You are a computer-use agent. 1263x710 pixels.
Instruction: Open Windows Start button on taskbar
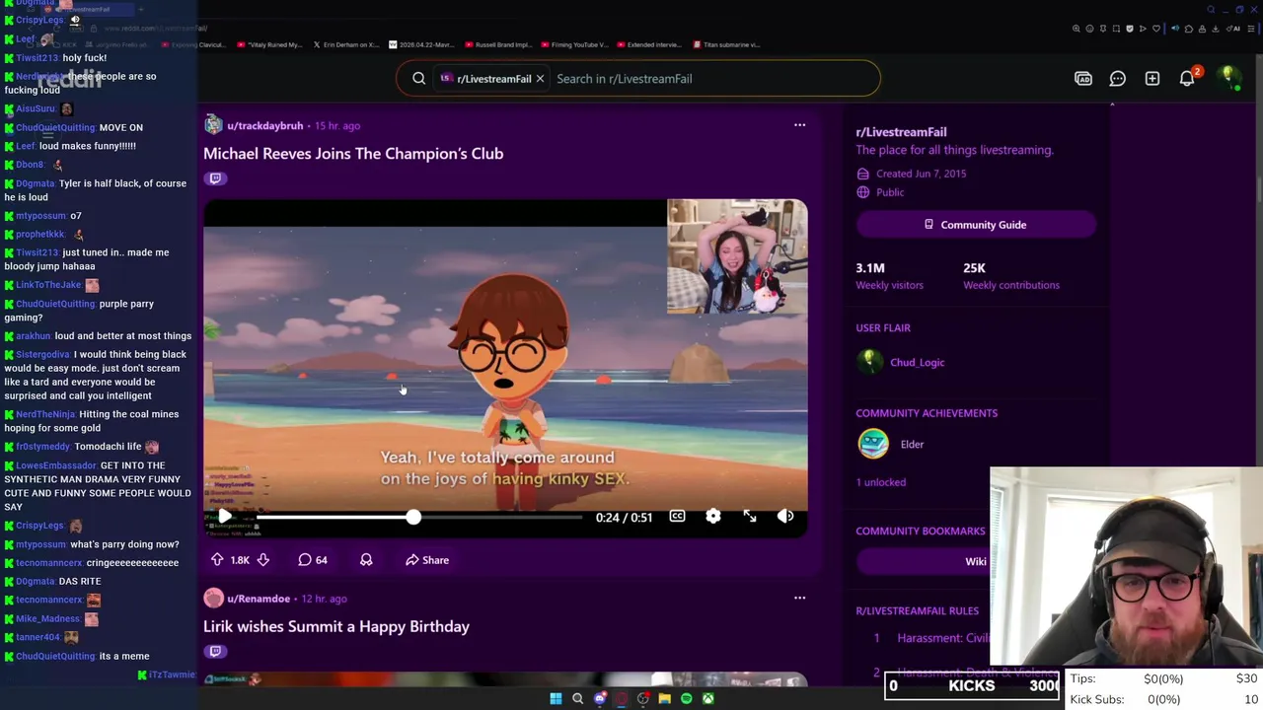pyautogui.click(x=556, y=699)
